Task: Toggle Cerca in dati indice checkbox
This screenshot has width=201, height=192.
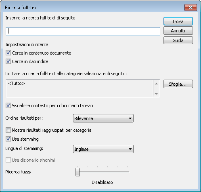Action: pos(8,61)
